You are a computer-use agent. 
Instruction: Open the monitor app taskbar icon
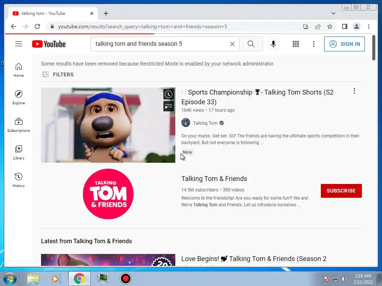tap(102, 279)
